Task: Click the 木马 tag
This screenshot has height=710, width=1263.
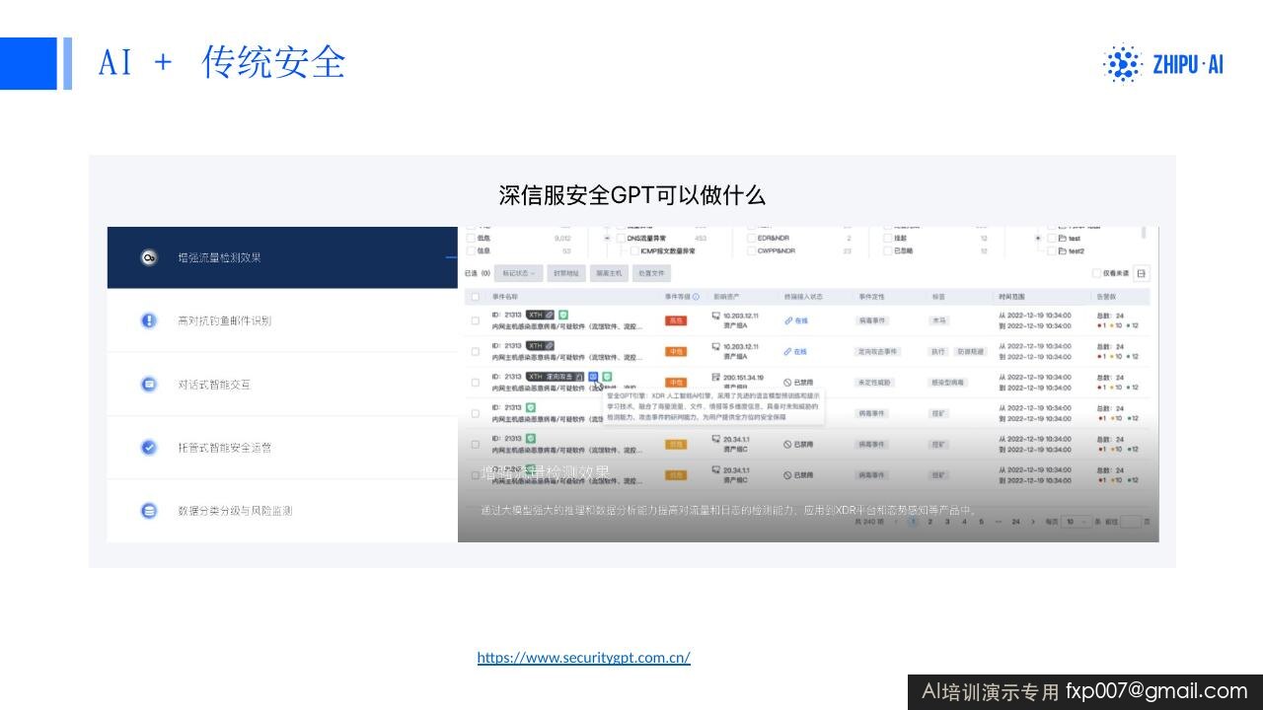Action: click(938, 320)
